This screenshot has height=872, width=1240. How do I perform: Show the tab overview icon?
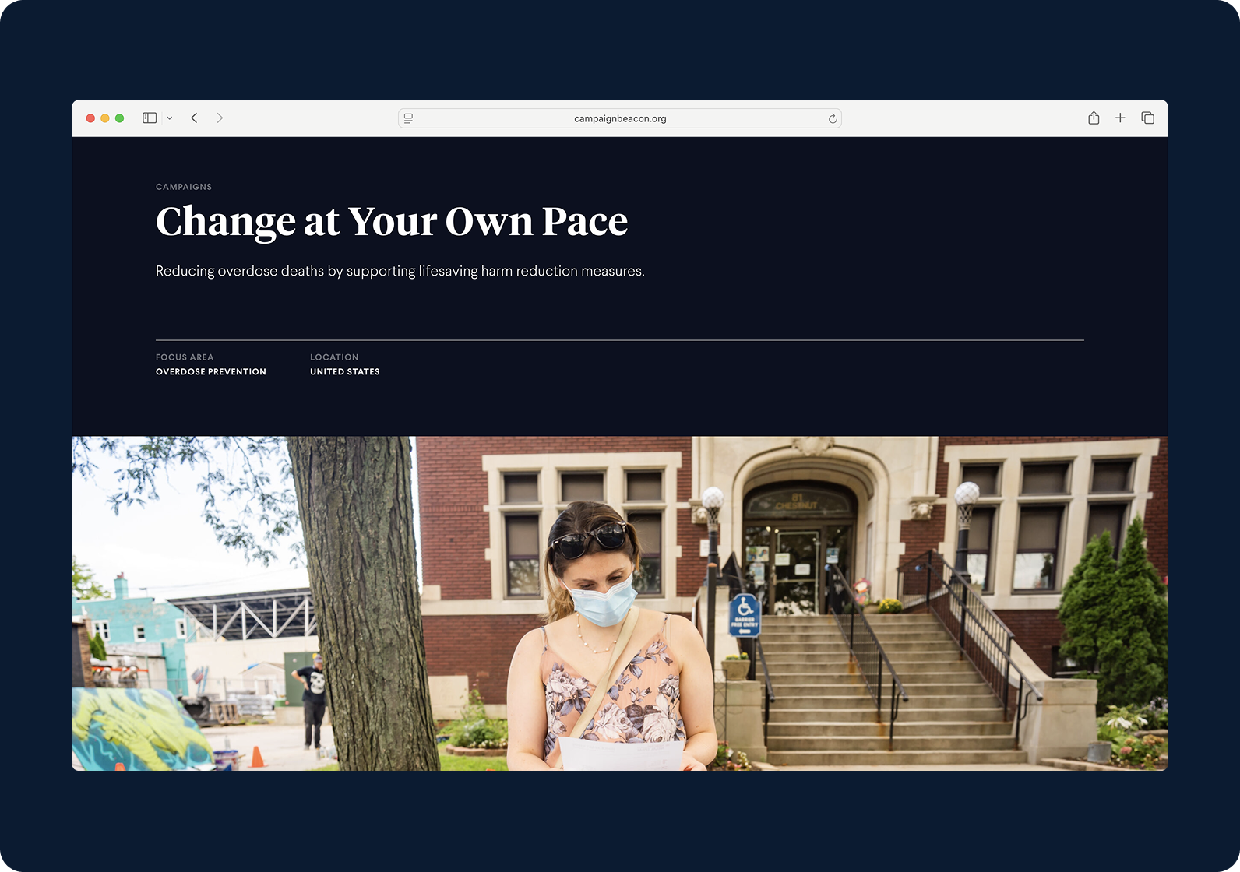[1147, 118]
